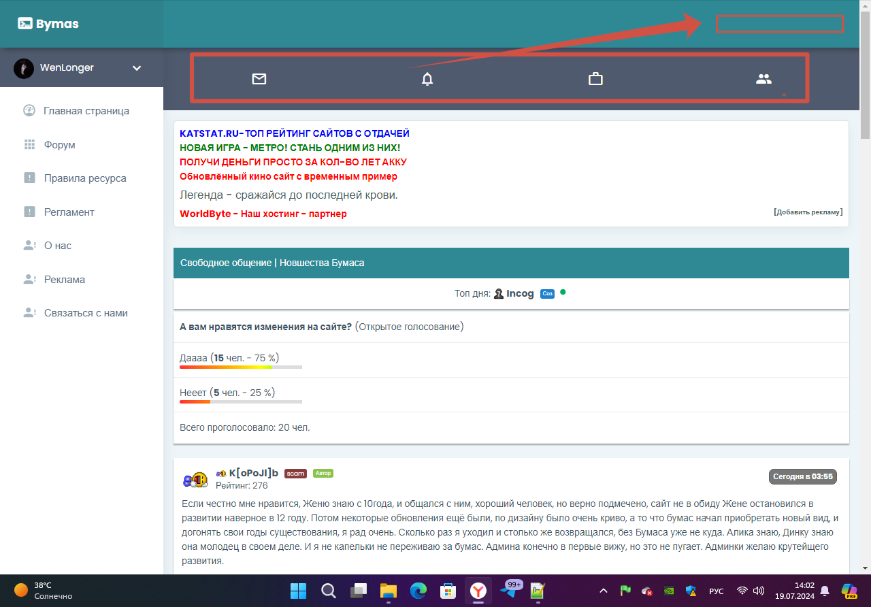Open the mail envelope icon
The width and height of the screenshot is (871, 607).
tap(259, 79)
